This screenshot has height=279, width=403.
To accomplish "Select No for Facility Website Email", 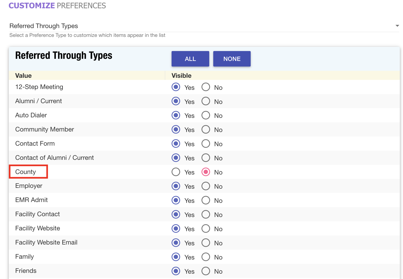I will point(206,243).
